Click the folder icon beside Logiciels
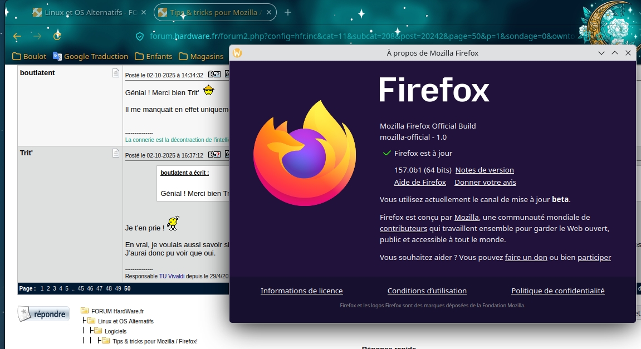The height and width of the screenshot is (349, 641). pyautogui.click(x=98, y=331)
